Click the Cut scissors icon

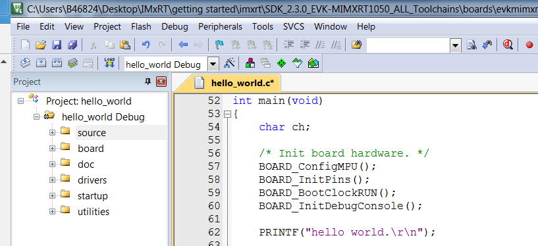93,45
